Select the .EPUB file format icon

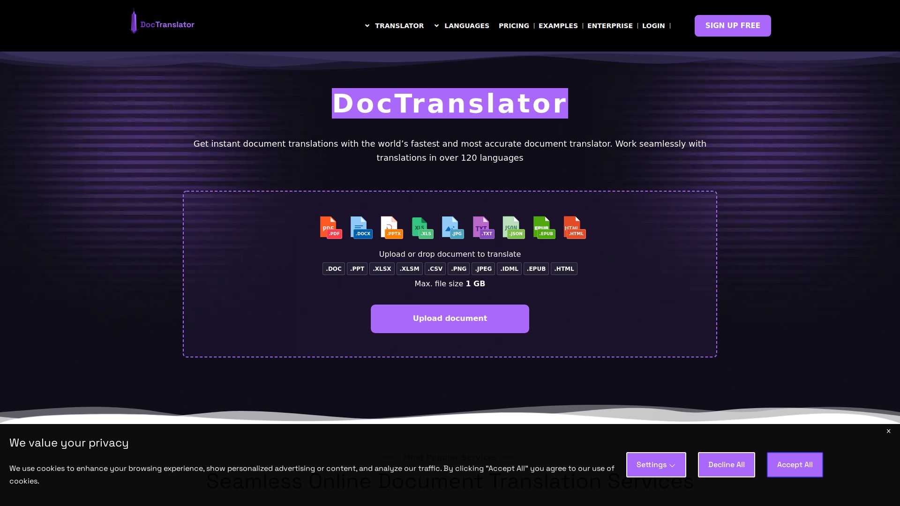coord(544,228)
